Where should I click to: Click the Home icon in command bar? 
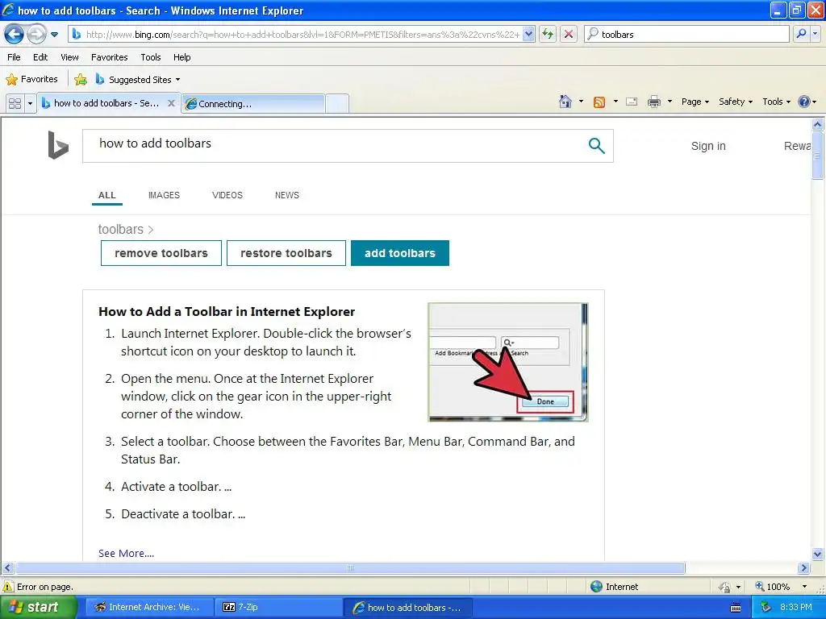[x=565, y=102]
